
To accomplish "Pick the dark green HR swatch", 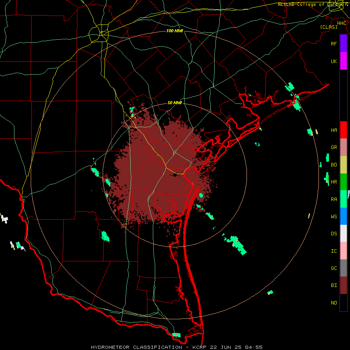I will (343, 182).
